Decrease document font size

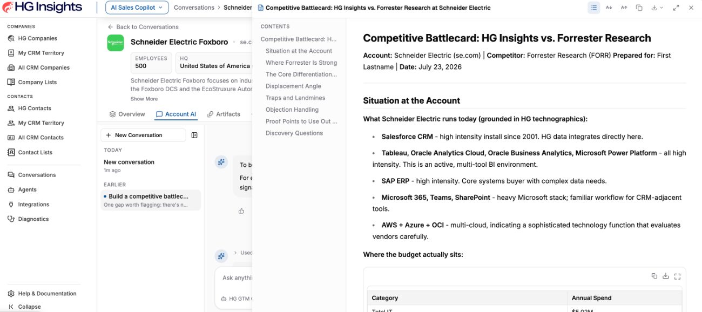click(609, 8)
